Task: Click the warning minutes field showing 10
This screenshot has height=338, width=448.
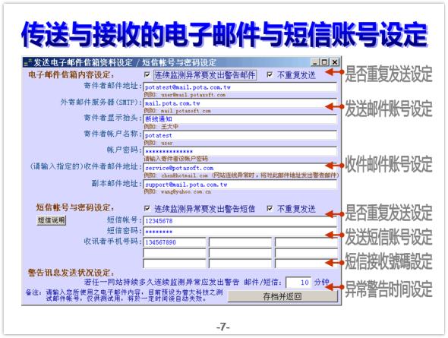Action: 298,283
